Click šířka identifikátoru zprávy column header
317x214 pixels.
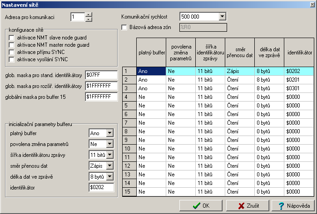coord(210,53)
